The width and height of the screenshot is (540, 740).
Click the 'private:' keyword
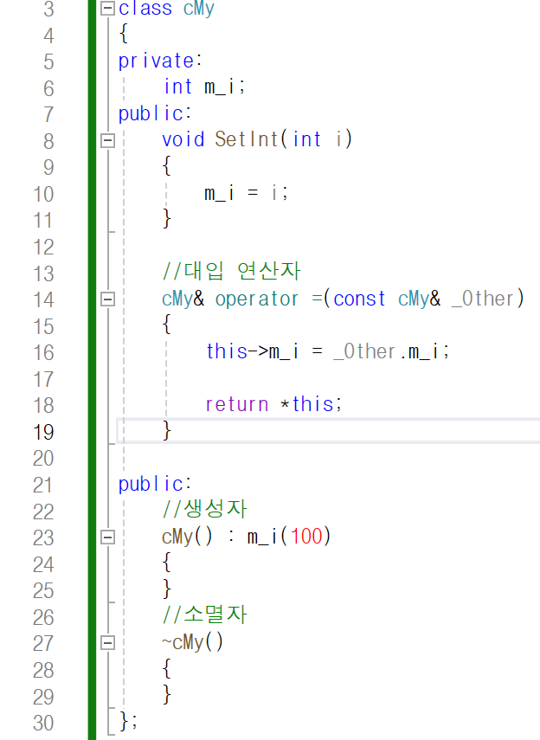[x=160, y=61]
